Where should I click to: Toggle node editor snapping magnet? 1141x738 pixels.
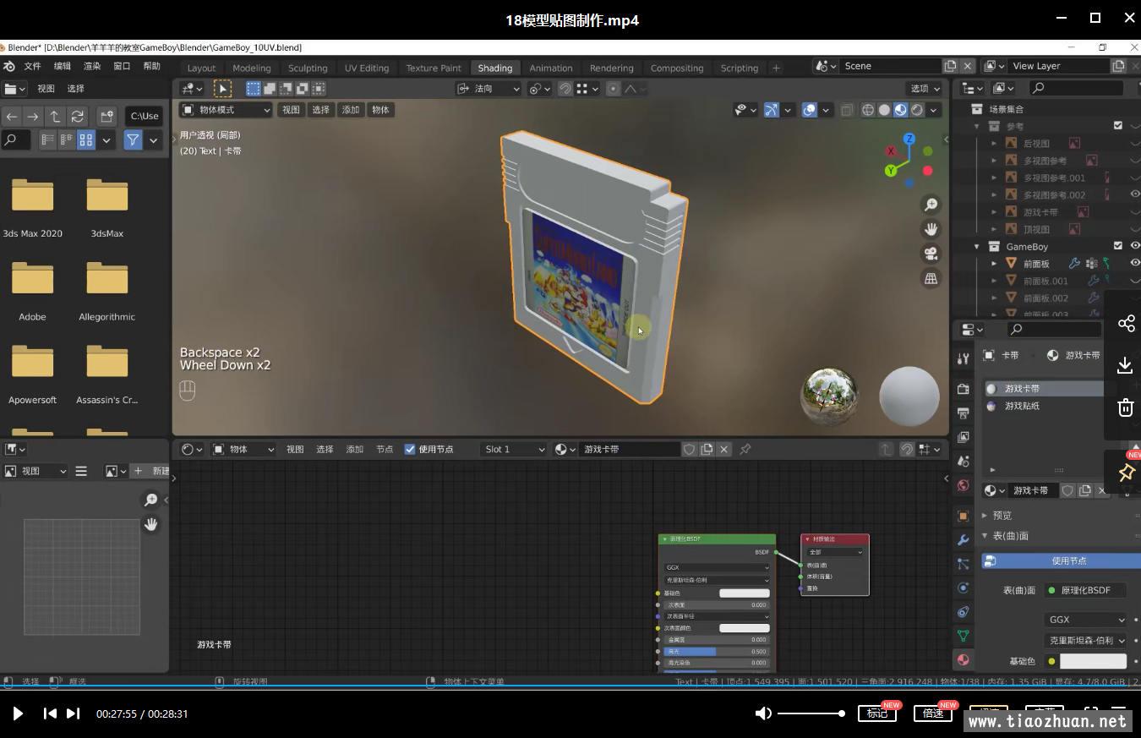906,450
